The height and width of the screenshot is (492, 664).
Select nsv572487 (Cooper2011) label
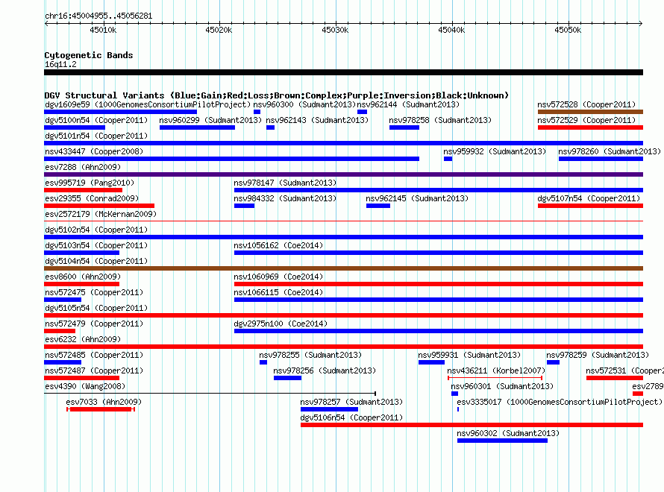click(x=94, y=370)
